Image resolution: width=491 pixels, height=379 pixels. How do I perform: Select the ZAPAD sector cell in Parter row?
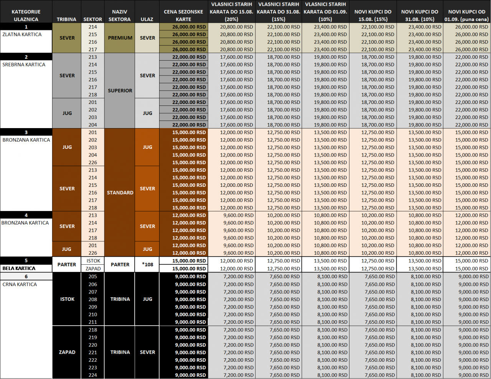[x=93, y=269]
